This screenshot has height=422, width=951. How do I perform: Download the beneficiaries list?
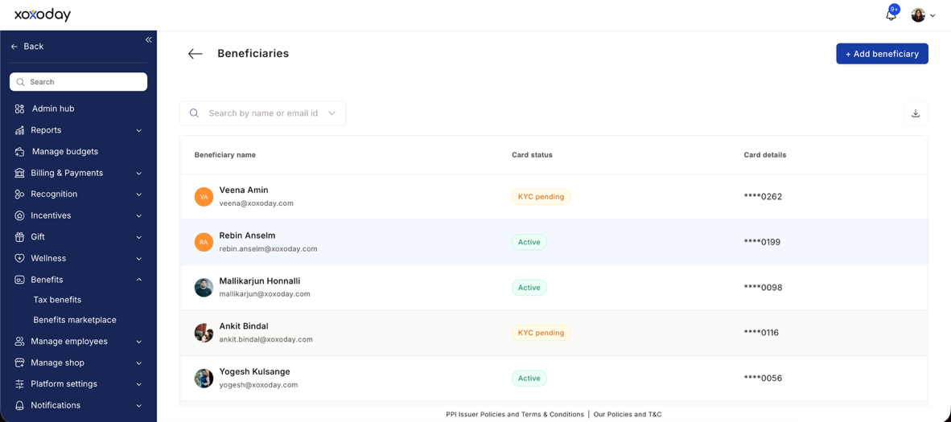(916, 113)
